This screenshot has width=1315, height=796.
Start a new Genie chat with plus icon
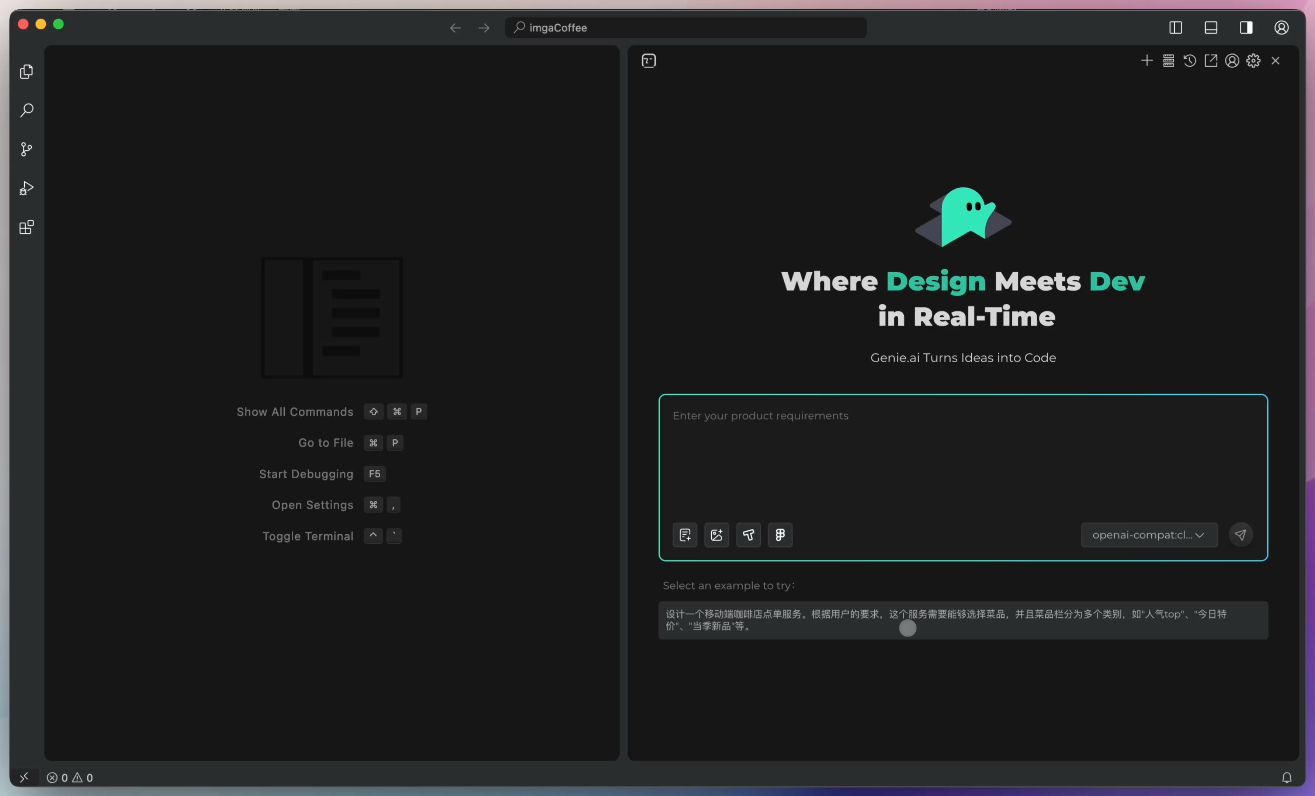pyautogui.click(x=1147, y=60)
